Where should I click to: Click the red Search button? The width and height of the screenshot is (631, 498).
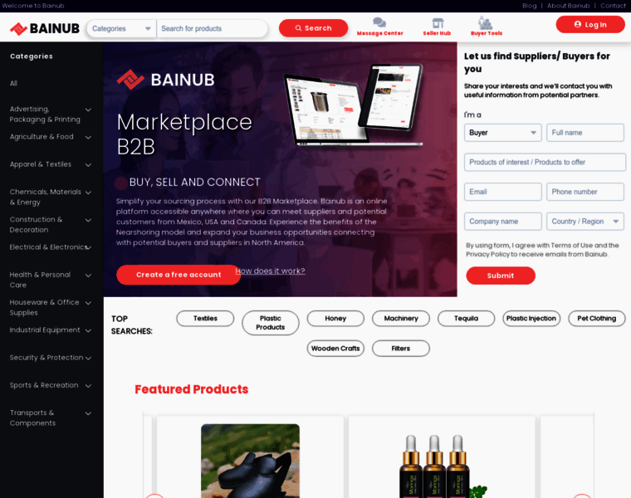(x=313, y=28)
